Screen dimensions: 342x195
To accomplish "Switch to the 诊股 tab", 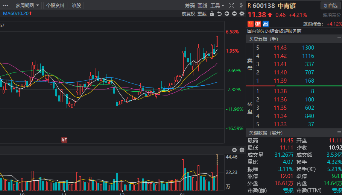I will (x=76, y=6).
